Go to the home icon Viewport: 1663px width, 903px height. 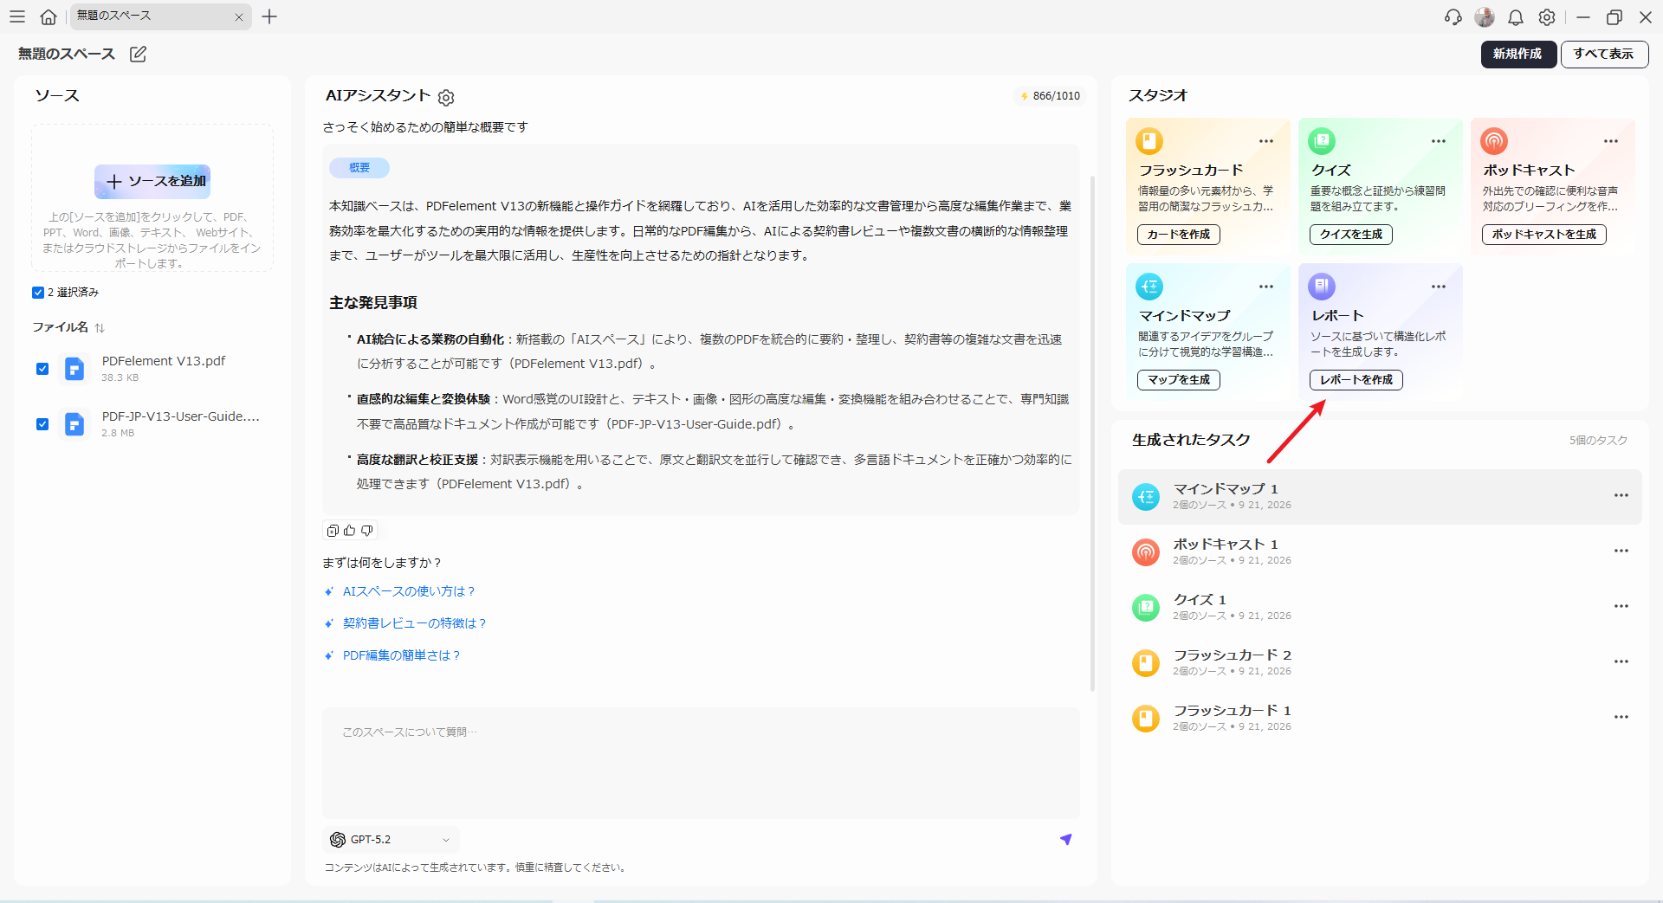point(49,16)
